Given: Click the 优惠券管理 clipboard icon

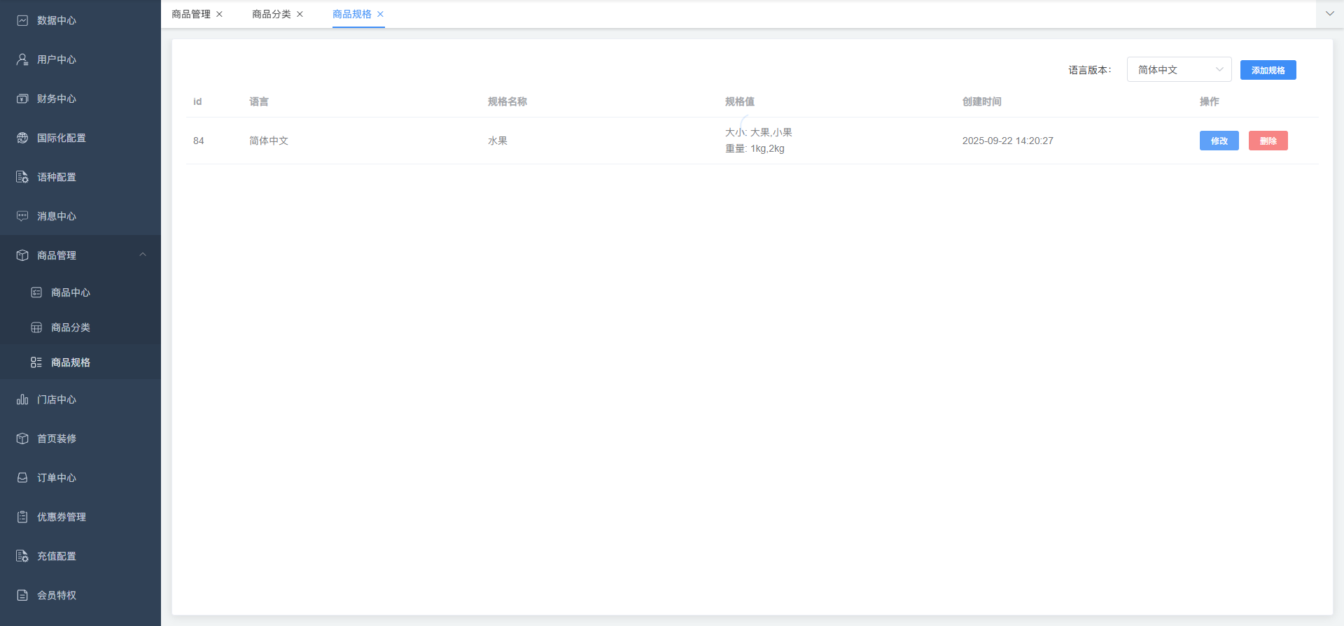Looking at the screenshot, I should (x=22, y=517).
